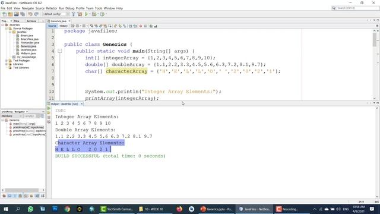The width and height of the screenshot is (380, 214).
Task: Click the red Start Macro Recording icon
Action: point(141,26)
